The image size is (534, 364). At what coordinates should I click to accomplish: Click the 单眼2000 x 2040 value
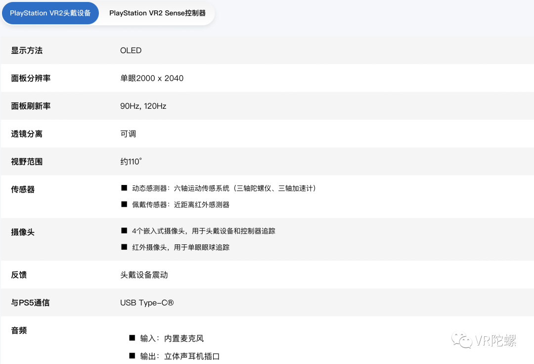coord(152,78)
